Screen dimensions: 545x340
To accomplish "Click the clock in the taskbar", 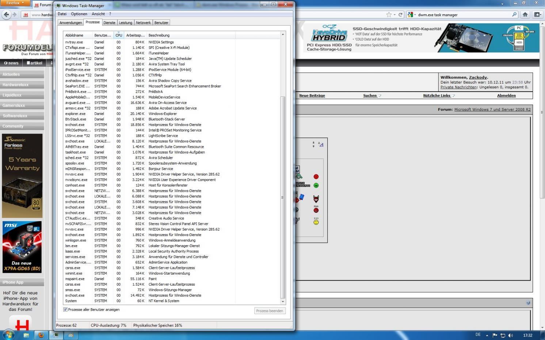I will pyautogui.click(x=527, y=335).
